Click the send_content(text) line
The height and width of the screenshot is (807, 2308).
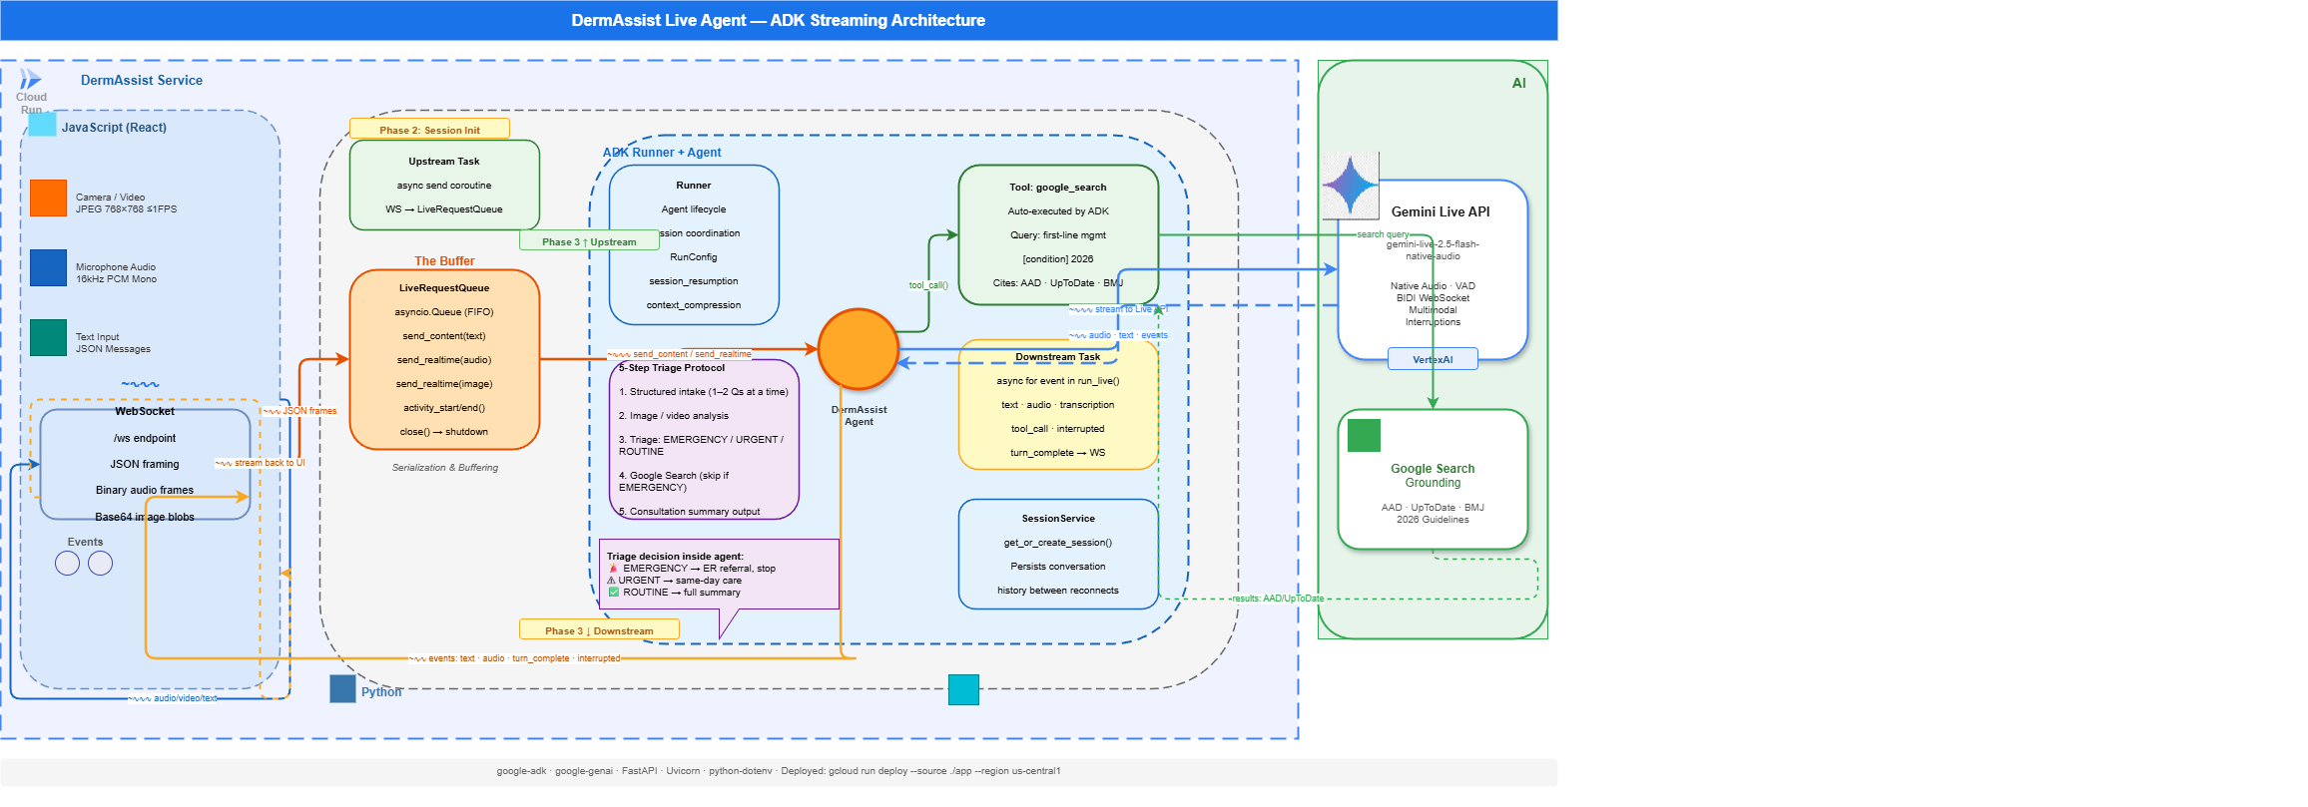coord(444,336)
